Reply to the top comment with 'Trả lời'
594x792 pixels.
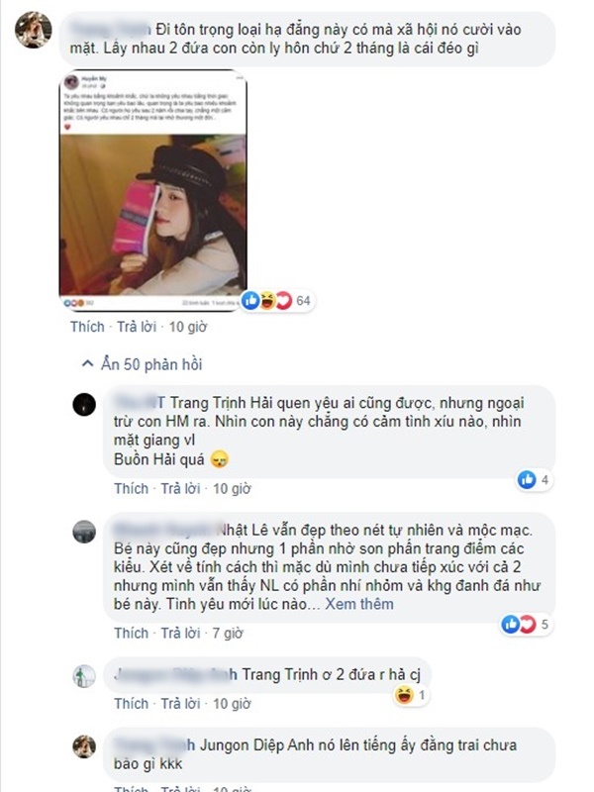[x=137, y=327]
